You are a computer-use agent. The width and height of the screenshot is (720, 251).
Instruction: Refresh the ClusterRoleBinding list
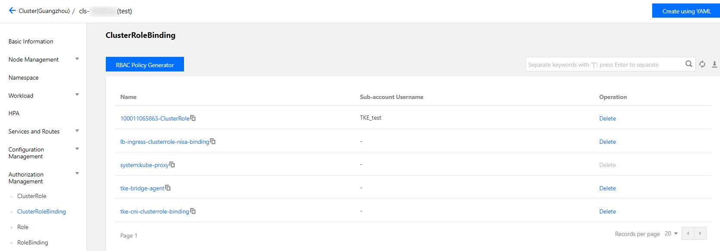703,64
